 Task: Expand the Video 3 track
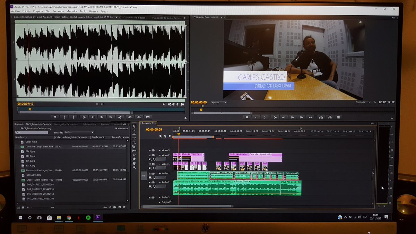tap(160, 150)
